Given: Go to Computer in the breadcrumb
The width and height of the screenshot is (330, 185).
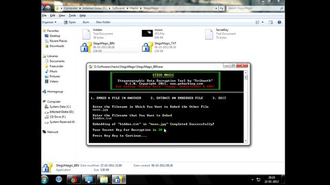Looking at the screenshot, I should pos(71,8).
